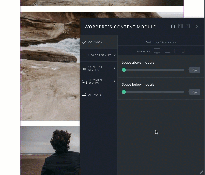Expand Comment Styles chevron arrow
This screenshot has width=205, height=175.
click(115, 81)
